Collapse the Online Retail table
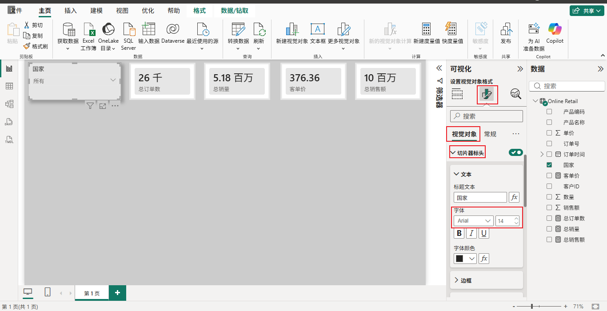Viewport: 607px width, 311px height. click(535, 101)
